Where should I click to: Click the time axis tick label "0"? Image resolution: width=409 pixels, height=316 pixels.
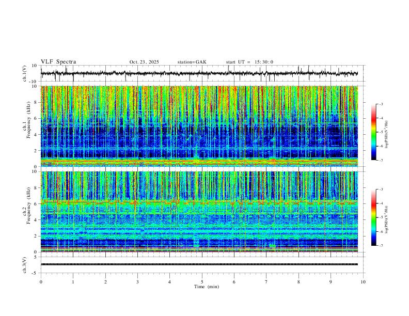point(41,282)
